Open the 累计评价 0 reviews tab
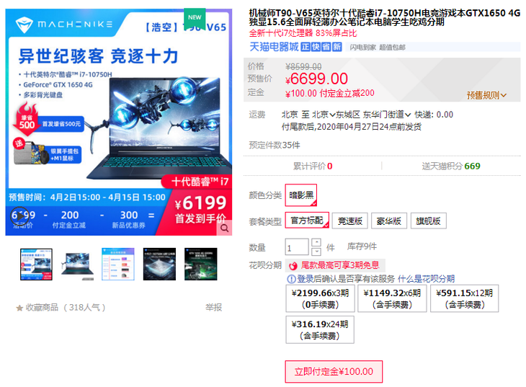The height and width of the screenshot is (387, 526). pyautogui.click(x=313, y=166)
